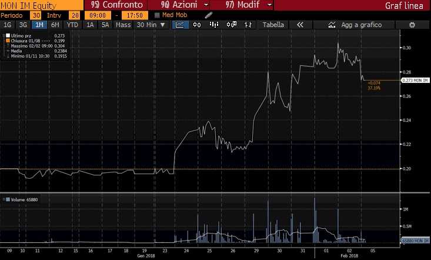
Task: Select the bar chart style icon
Action: point(213,25)
